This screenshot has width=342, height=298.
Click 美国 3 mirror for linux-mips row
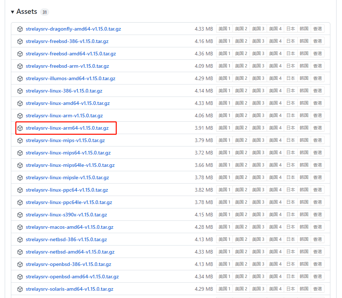pyautogui.click(x=258, y=140)
